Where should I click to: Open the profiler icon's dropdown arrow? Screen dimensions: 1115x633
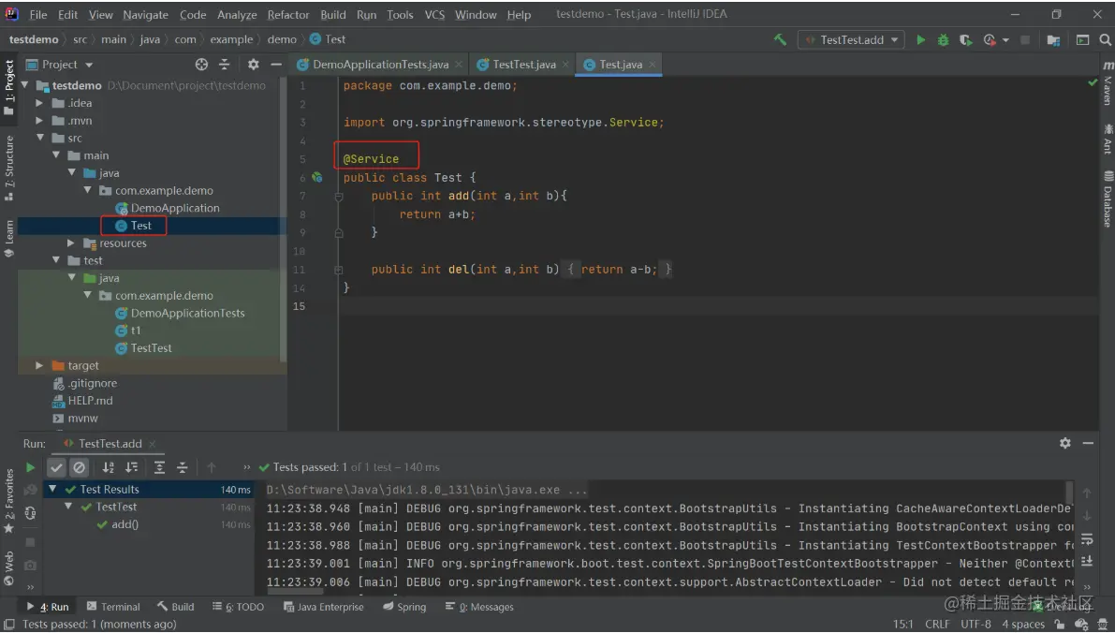tap(1005, 40)
